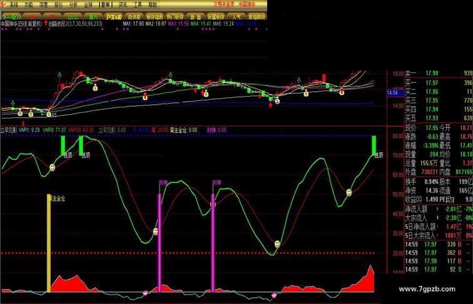
Task: Click the MA5: 15.24 label
Action: pos(223,24)
